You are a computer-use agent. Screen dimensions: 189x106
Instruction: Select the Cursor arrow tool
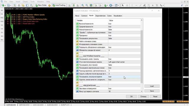pos(123,5)
